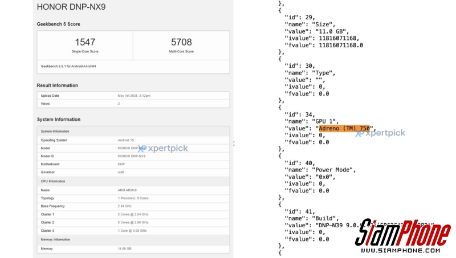The height and width of the screenshot is (258, 456).
Task: Select the 2.04 GHz Base Frequency value
Action: tap(124, 206)
